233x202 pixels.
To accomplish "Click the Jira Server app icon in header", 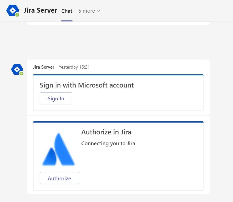I will coord(12,11).
